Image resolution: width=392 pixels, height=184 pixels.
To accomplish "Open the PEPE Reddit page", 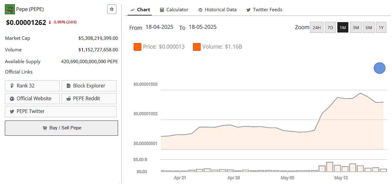I will point(89,99).
